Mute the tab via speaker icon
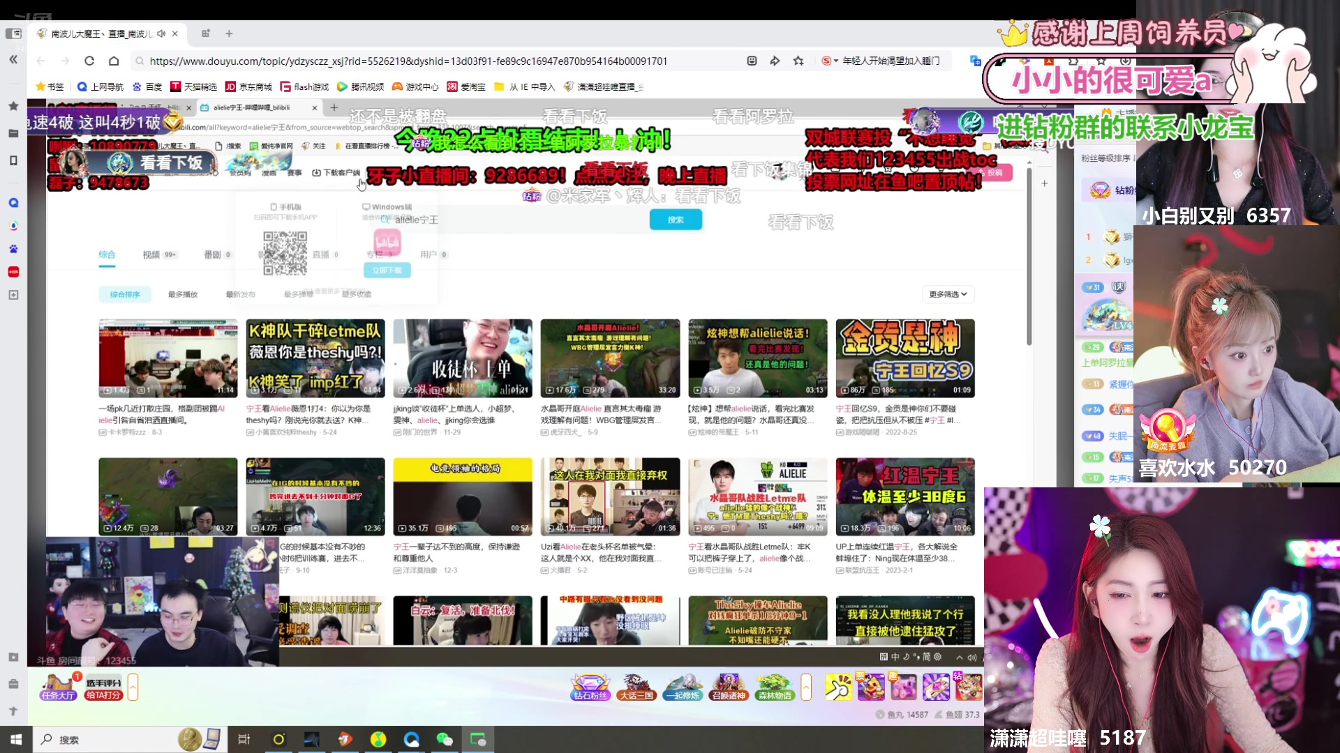This screenshot has width=1340, height=753. (x=161, y=33)
